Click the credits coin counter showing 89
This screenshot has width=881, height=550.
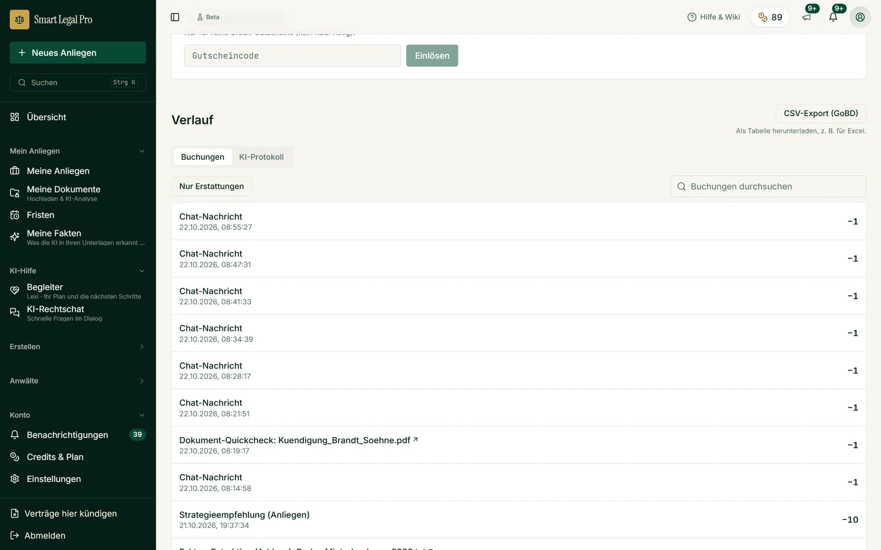[x=770, y=17]
